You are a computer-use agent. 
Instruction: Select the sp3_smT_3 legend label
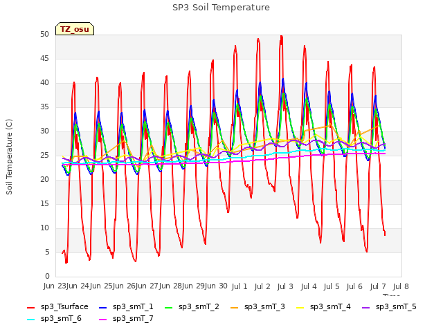pyautogui.click(x=264, y=307)
